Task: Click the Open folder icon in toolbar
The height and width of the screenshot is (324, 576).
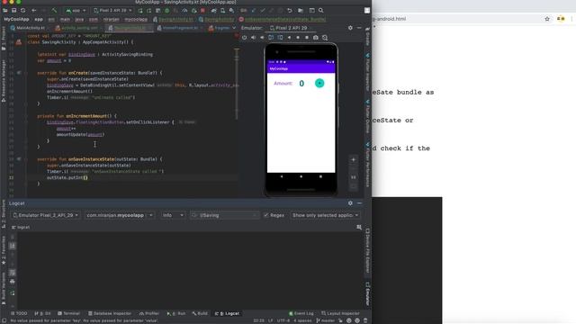Action: (x=5, y=10)
